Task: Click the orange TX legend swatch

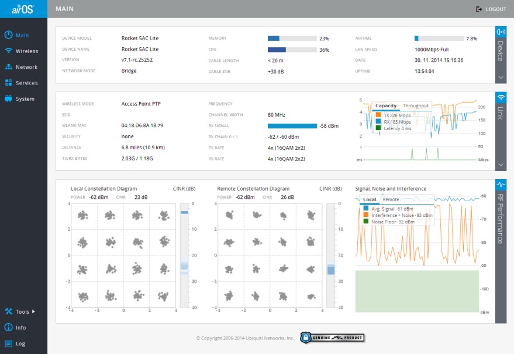Action: [378, 115]
